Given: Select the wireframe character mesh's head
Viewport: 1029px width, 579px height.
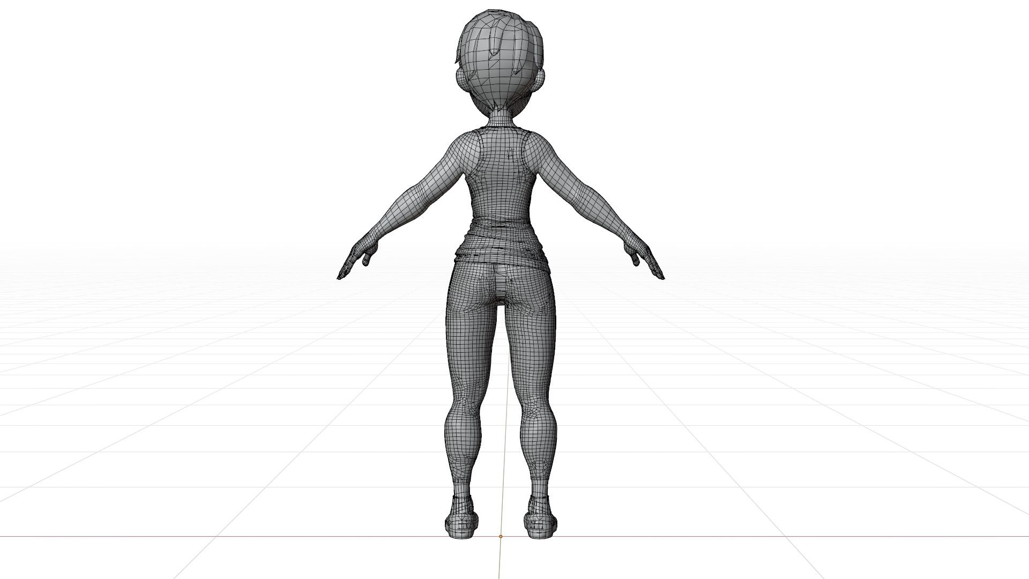Looking at the screenshot, I should 501,64.
